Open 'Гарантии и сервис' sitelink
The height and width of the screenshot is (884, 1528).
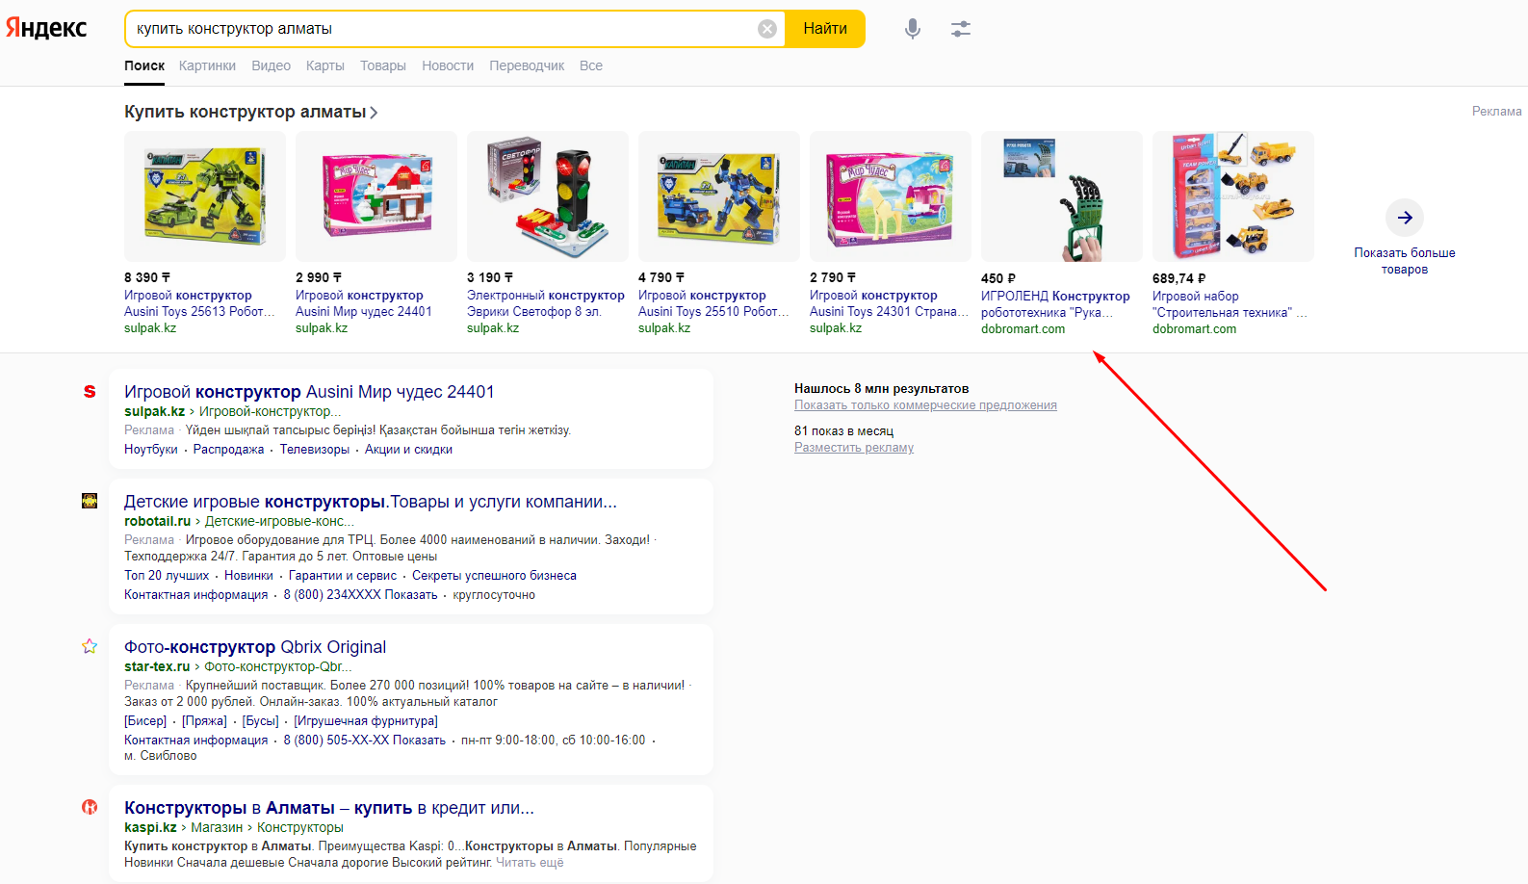tap(343, 576)
